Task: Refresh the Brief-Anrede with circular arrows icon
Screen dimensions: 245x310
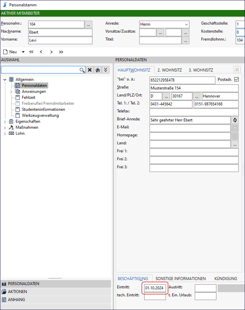Action: pyautogui.click(x=235, y=120)
